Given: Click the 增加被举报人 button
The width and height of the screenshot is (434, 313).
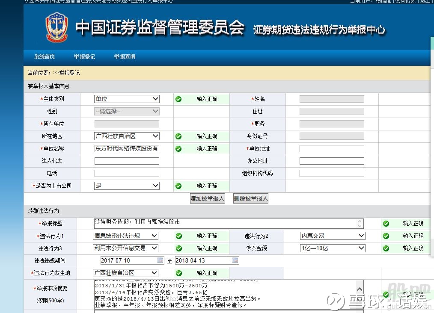Looking at the screenshot, I should coord(207,198).
